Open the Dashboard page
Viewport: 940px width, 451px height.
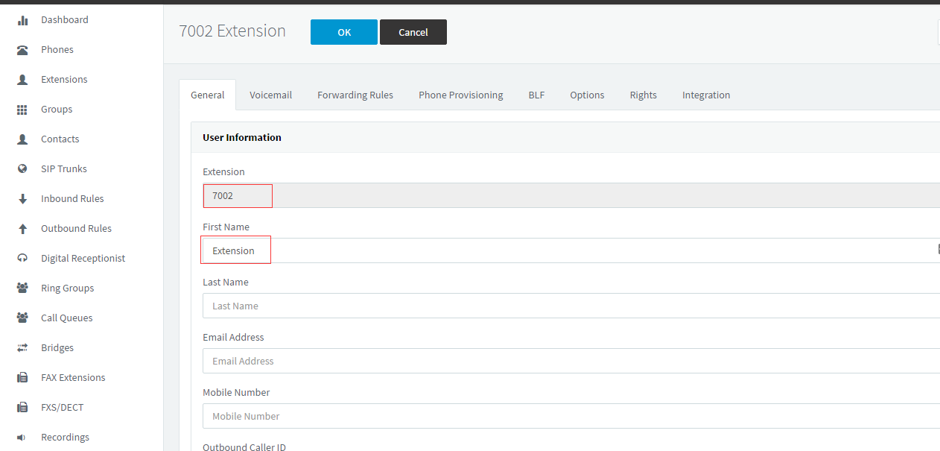point(65,20)
